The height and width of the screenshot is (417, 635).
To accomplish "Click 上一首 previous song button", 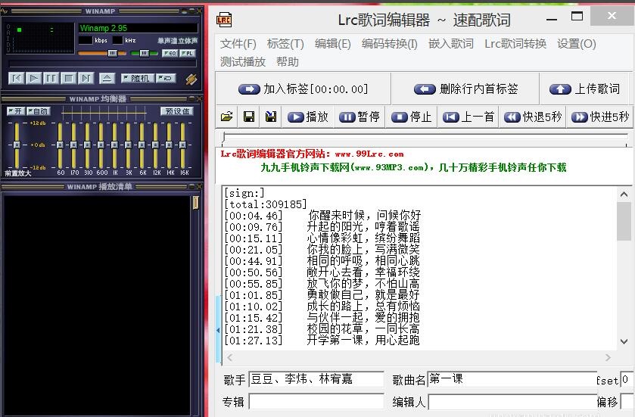I will pos(468,117).
